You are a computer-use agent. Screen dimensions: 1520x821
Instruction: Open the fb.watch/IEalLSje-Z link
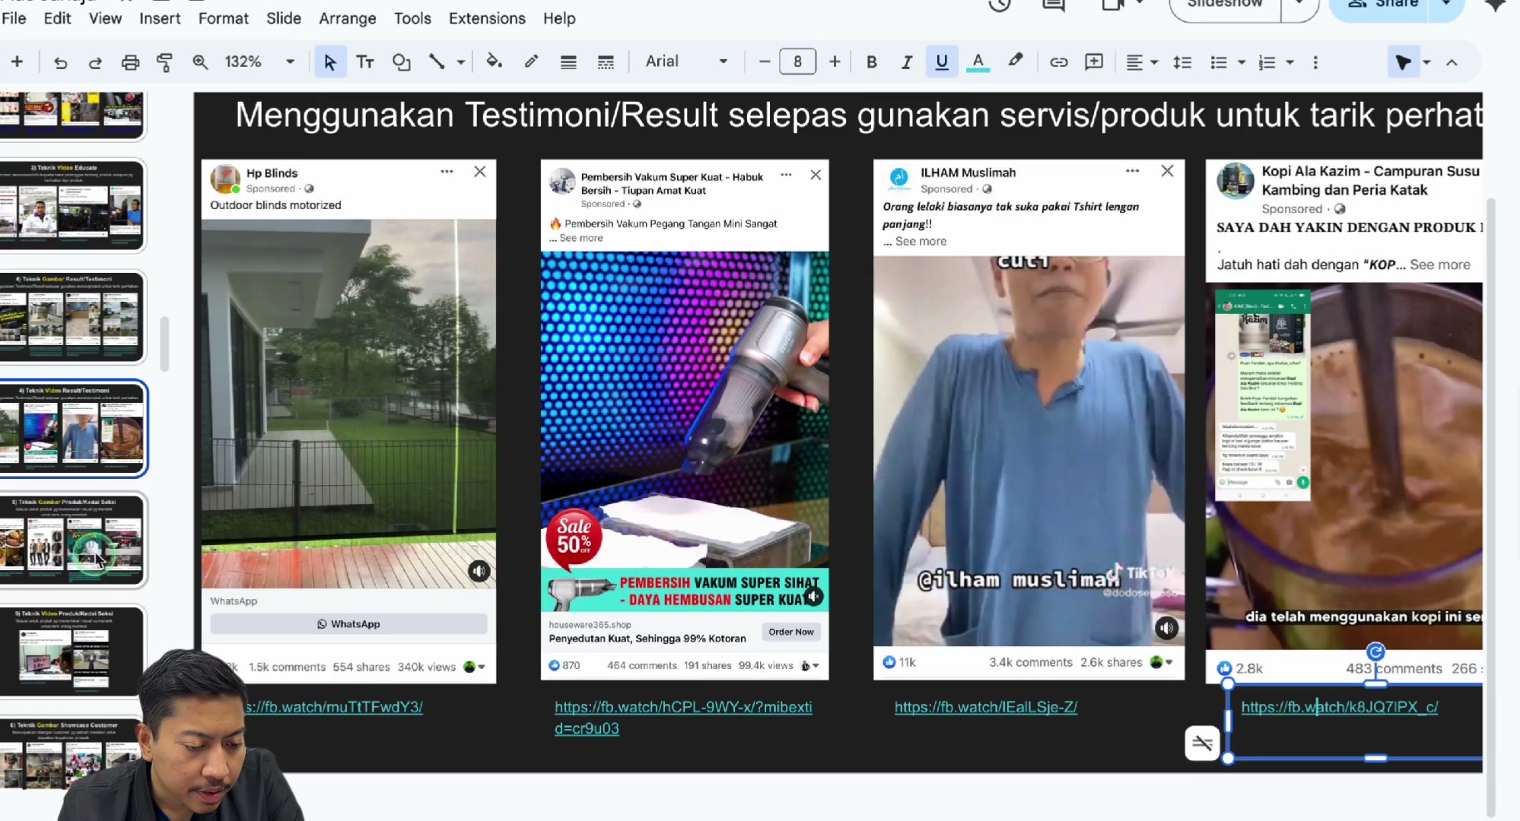986,707
